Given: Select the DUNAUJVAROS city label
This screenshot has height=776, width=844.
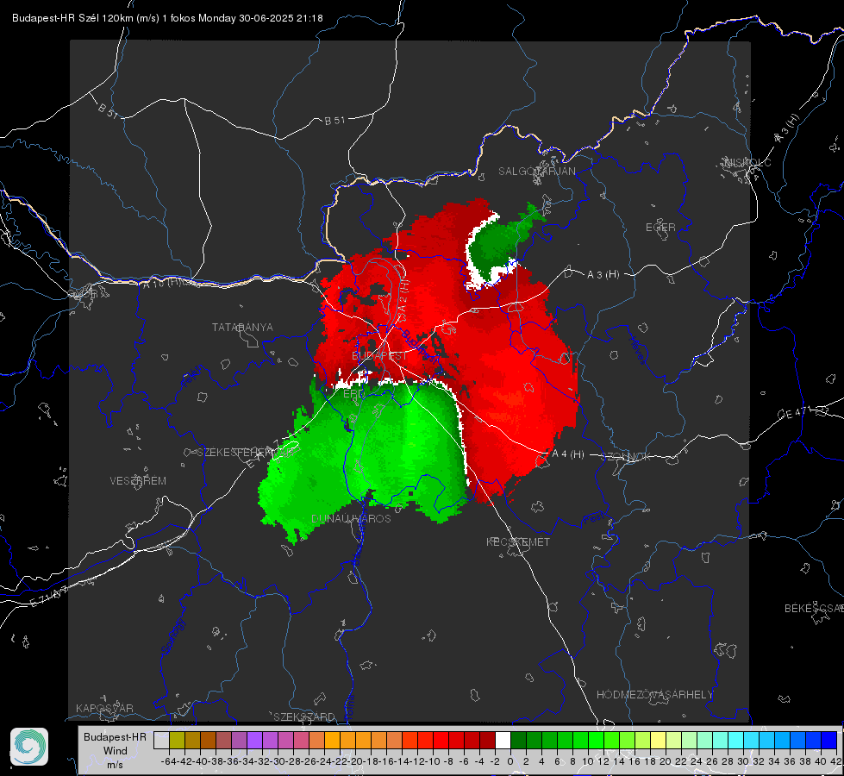Looking at the screenshot, I should pyautogui.click(x=351, y=518).
